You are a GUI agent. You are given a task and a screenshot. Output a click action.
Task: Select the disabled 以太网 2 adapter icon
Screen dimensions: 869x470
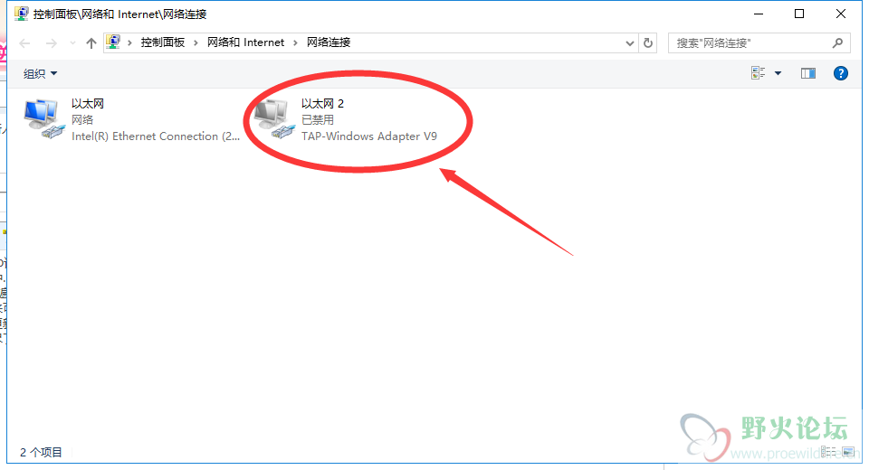pos(273,118)
